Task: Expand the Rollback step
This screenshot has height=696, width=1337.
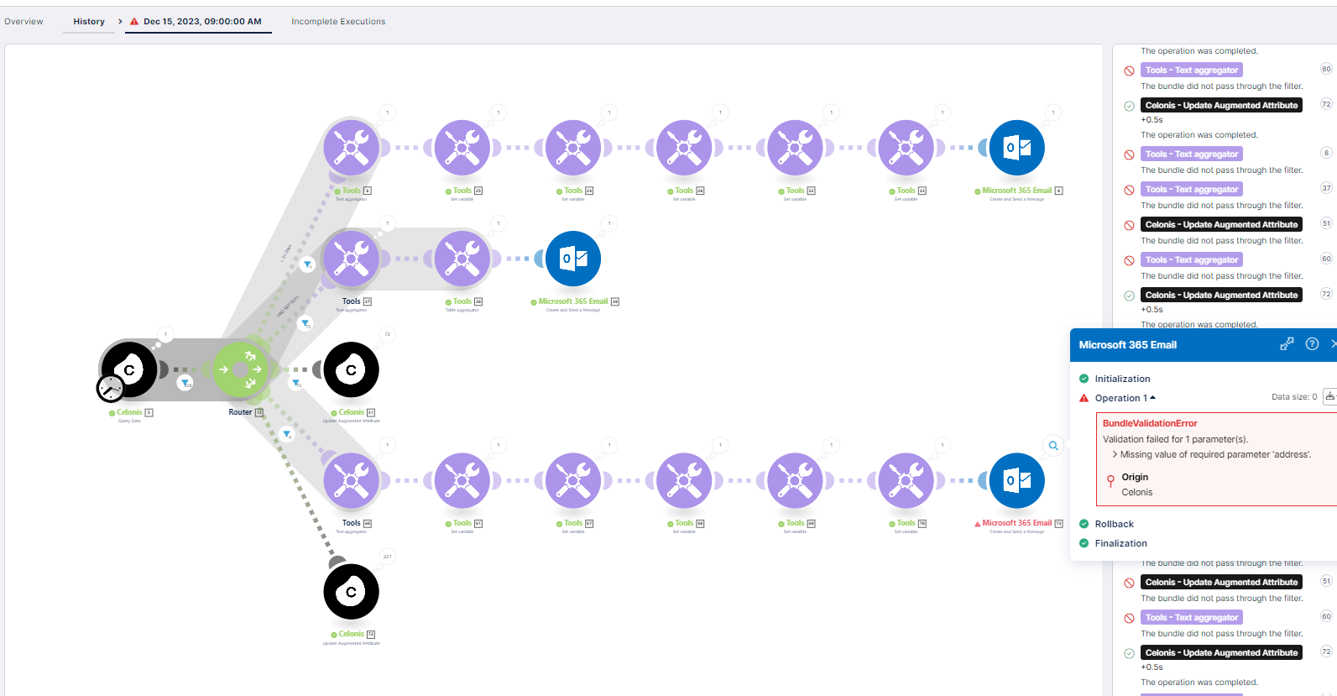Action: tap(1114, 524)
